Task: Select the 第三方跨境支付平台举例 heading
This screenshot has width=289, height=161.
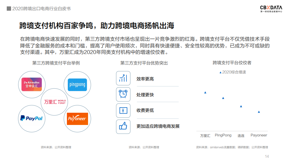Action: point(56,63)
